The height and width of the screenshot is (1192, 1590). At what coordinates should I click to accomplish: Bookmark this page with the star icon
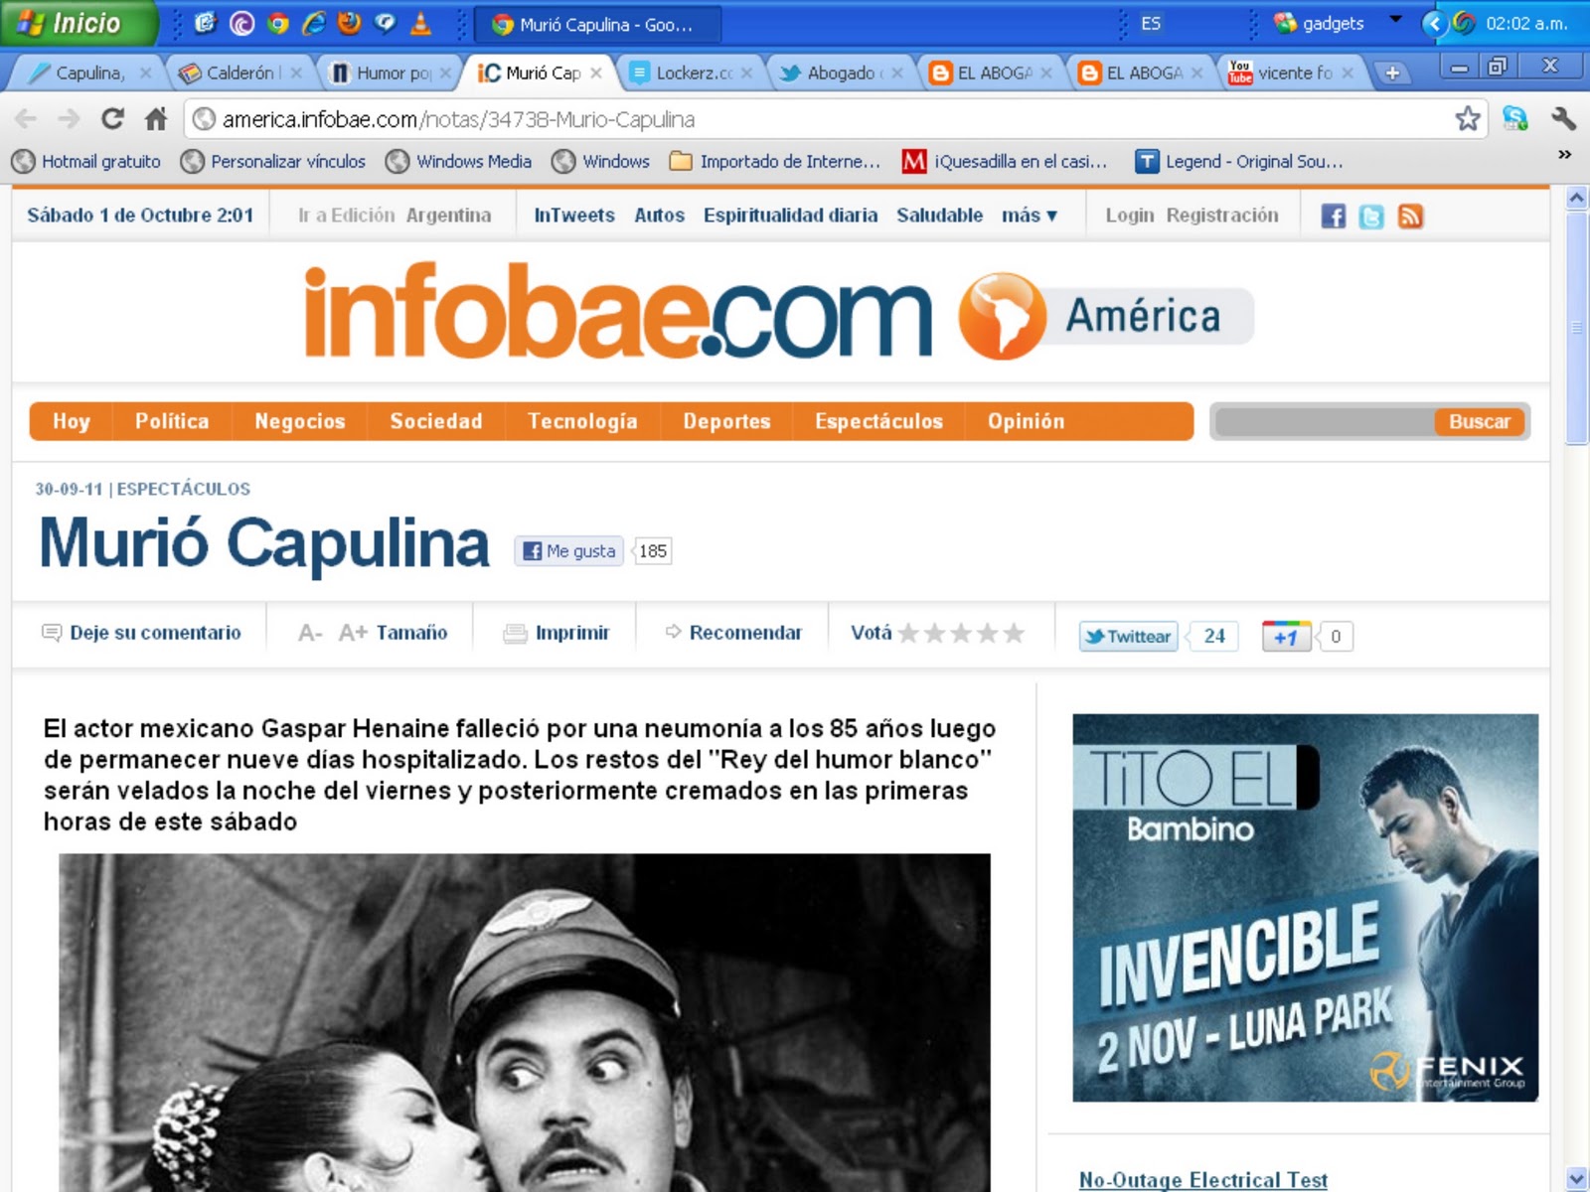click(1467, 119)
